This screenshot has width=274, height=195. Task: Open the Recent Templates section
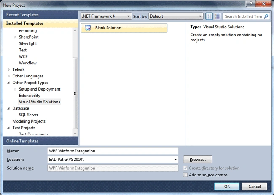[x=40, y=15]
